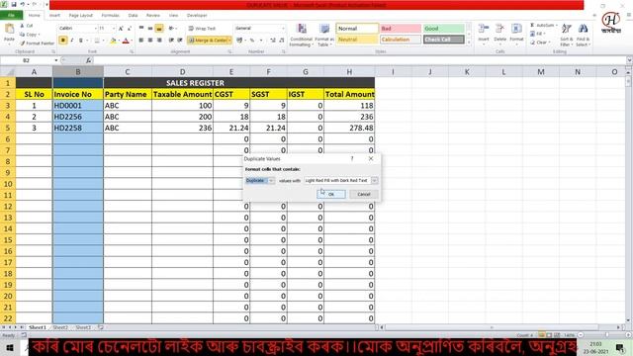Screen dimensions: 633x356
Task: Click the Percent Style icon
Action: (x=252, y=41)
